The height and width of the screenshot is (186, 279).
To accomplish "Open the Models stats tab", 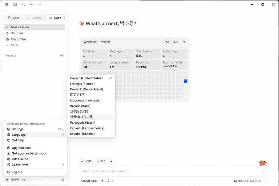I will (x=106, y=42).
